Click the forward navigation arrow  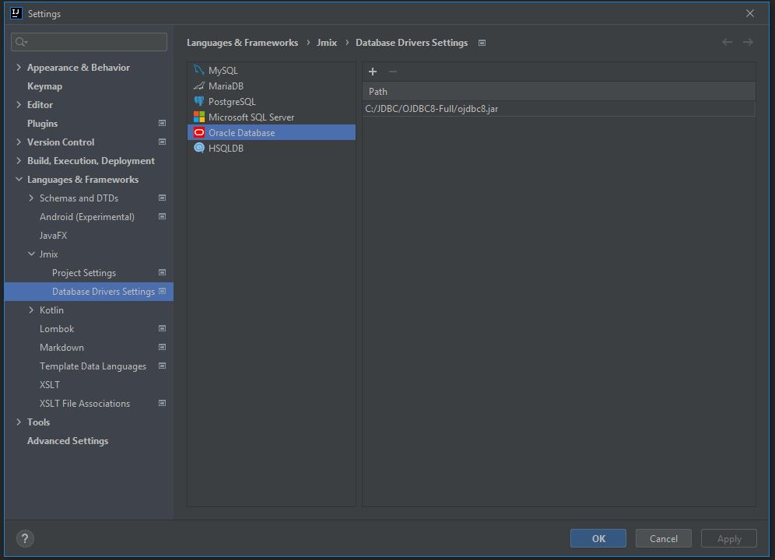point(749,43)
